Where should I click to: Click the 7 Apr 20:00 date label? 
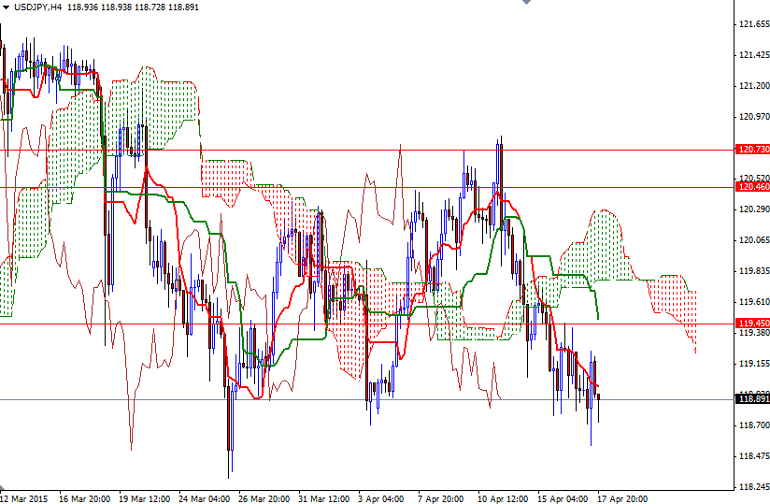pos(441,499)
